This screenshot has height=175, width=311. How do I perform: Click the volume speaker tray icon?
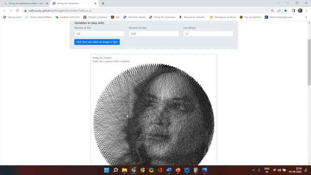tap(279, 170)
